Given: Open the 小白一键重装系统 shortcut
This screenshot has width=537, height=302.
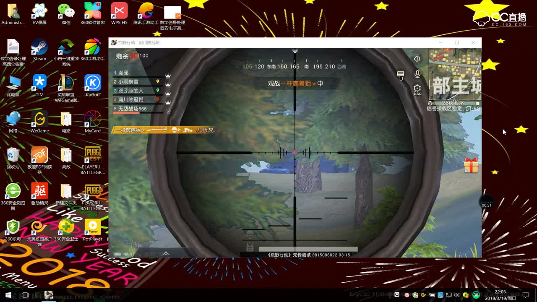Looking at the screenshot, I should [66, 53].
